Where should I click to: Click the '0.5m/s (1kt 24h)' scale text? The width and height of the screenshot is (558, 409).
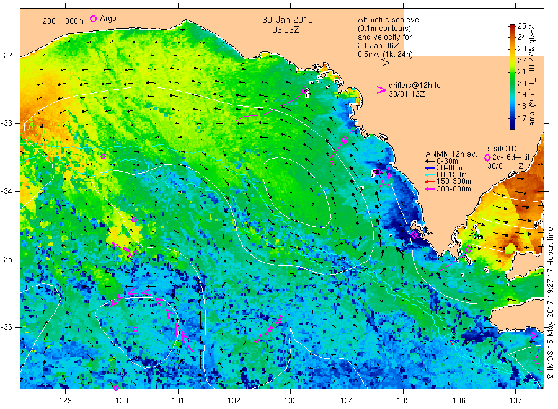tap(386, 55)
